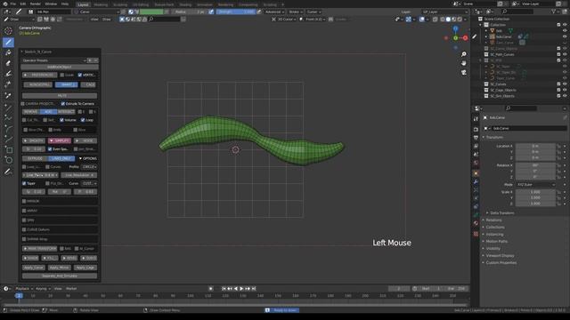Enable the Camera Projection checkbox
The width and height of the screenshot is (570, 320).
click(23, 104)
